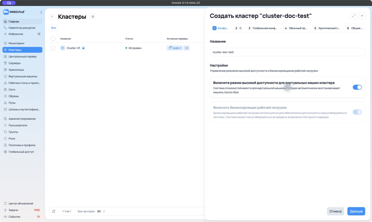Click the Название input with cluster-doc-test
Screen dimensions: 372x222
[287, 52]
